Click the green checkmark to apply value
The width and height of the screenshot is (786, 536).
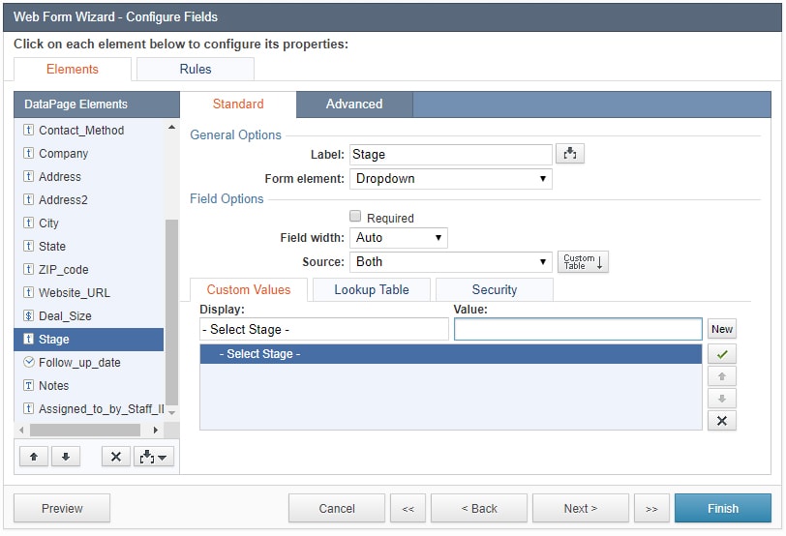pos(721,355)
